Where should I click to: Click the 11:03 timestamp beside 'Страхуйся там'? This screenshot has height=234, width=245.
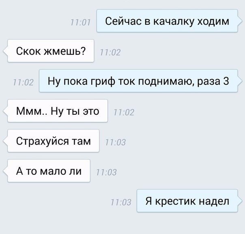click(x=116, y=142)
